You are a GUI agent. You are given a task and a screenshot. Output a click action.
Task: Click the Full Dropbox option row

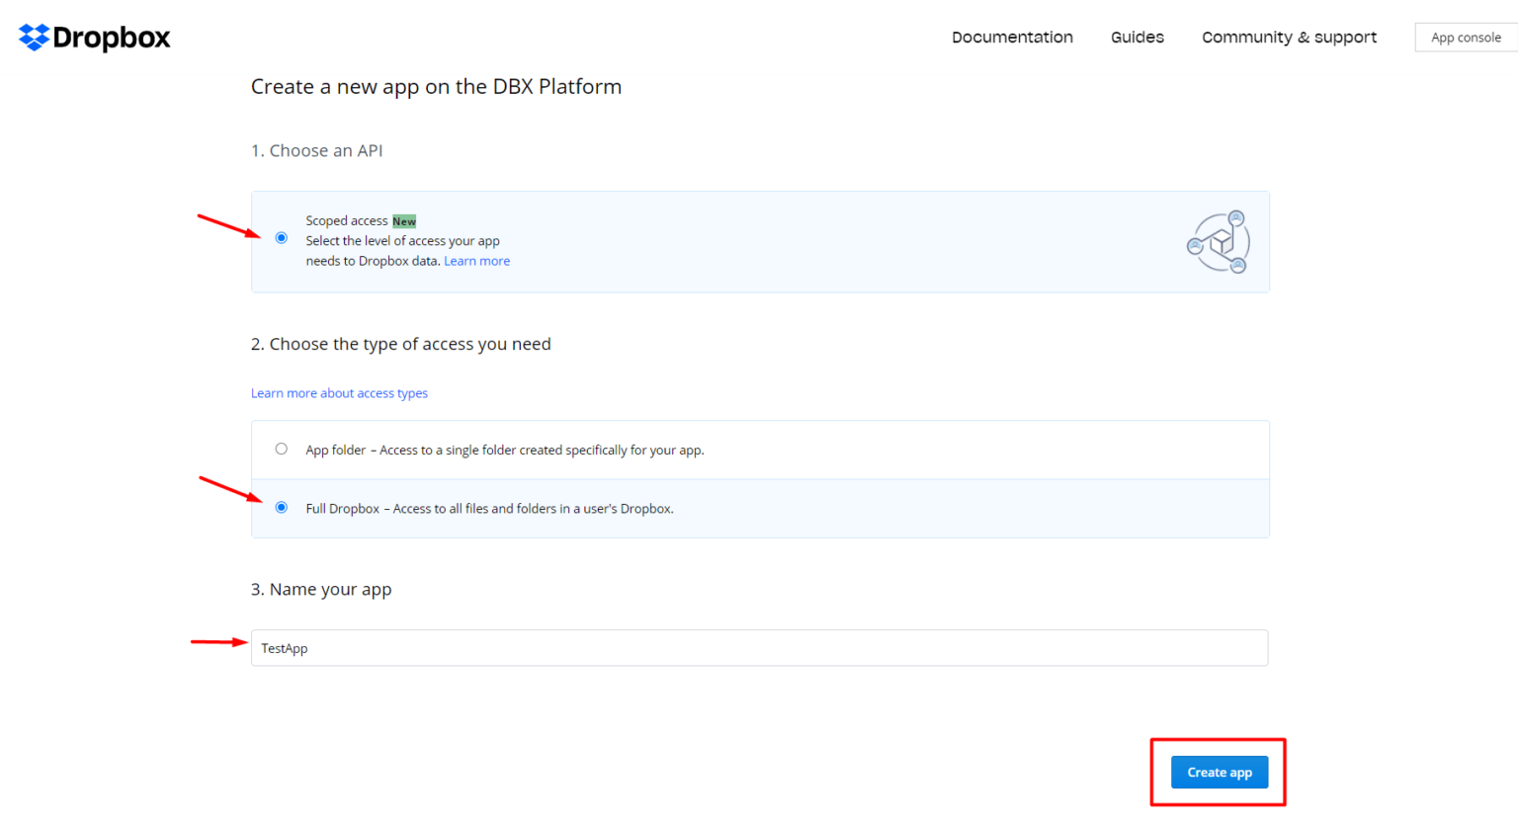(692, 508)
